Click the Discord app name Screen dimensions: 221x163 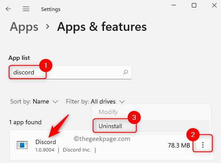tap(46, 142)
